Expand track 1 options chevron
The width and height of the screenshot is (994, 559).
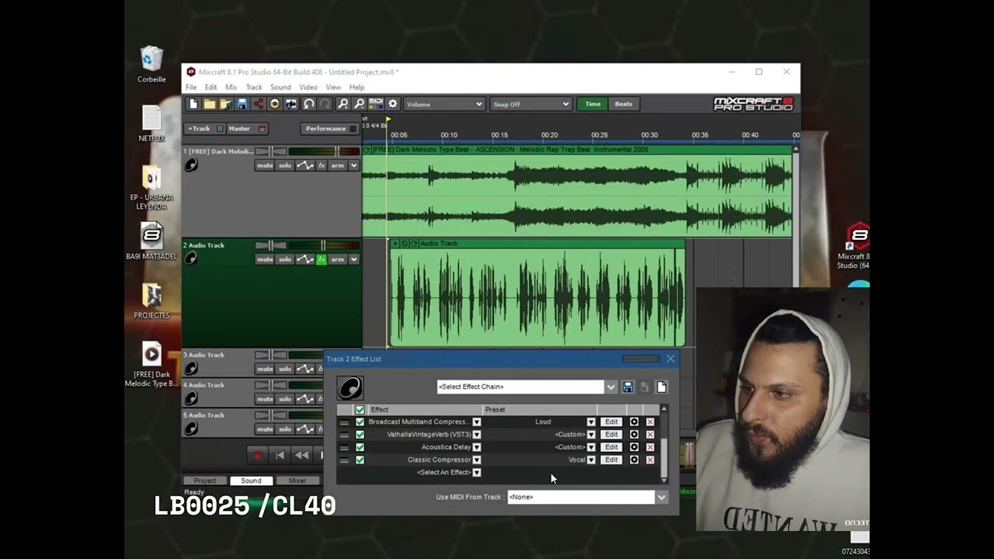354,165
